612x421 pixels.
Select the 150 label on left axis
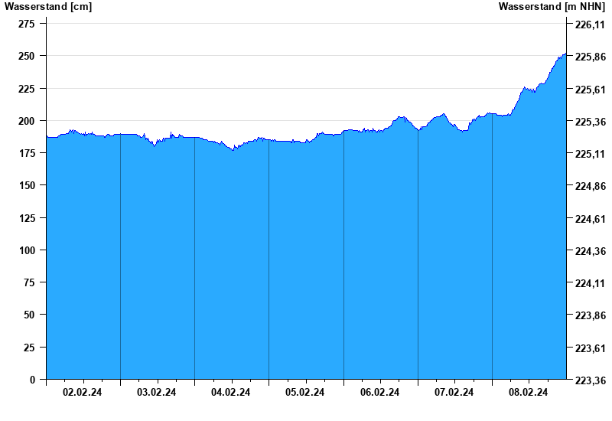pyautogui.click(x=27, y=185)
